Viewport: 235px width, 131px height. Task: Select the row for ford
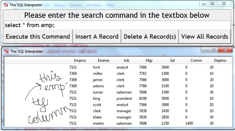(118, 67)
